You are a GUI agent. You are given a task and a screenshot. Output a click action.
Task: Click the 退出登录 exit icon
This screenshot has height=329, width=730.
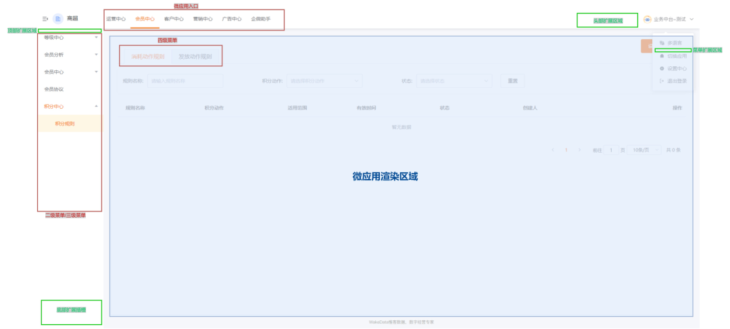(662, 81)
